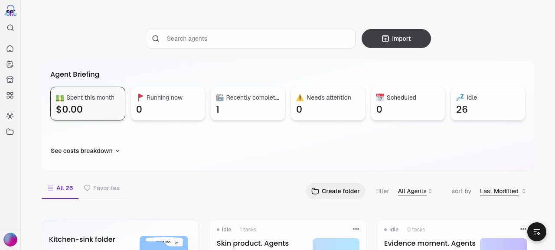
Task: Select the Needs attention card
Action: pos(328,104)
